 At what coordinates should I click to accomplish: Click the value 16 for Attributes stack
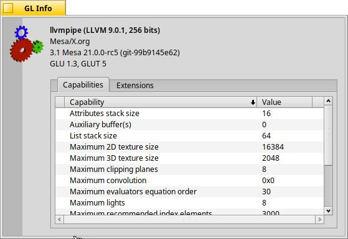266,114
